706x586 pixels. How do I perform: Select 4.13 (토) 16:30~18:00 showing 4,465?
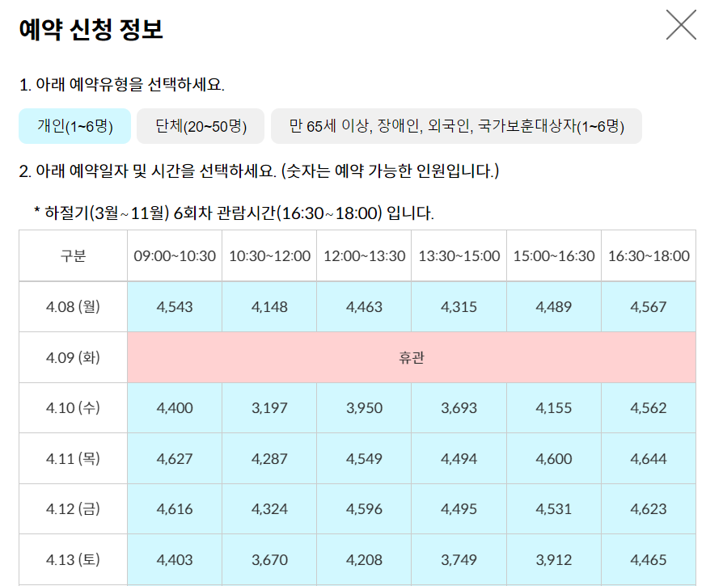647,559
